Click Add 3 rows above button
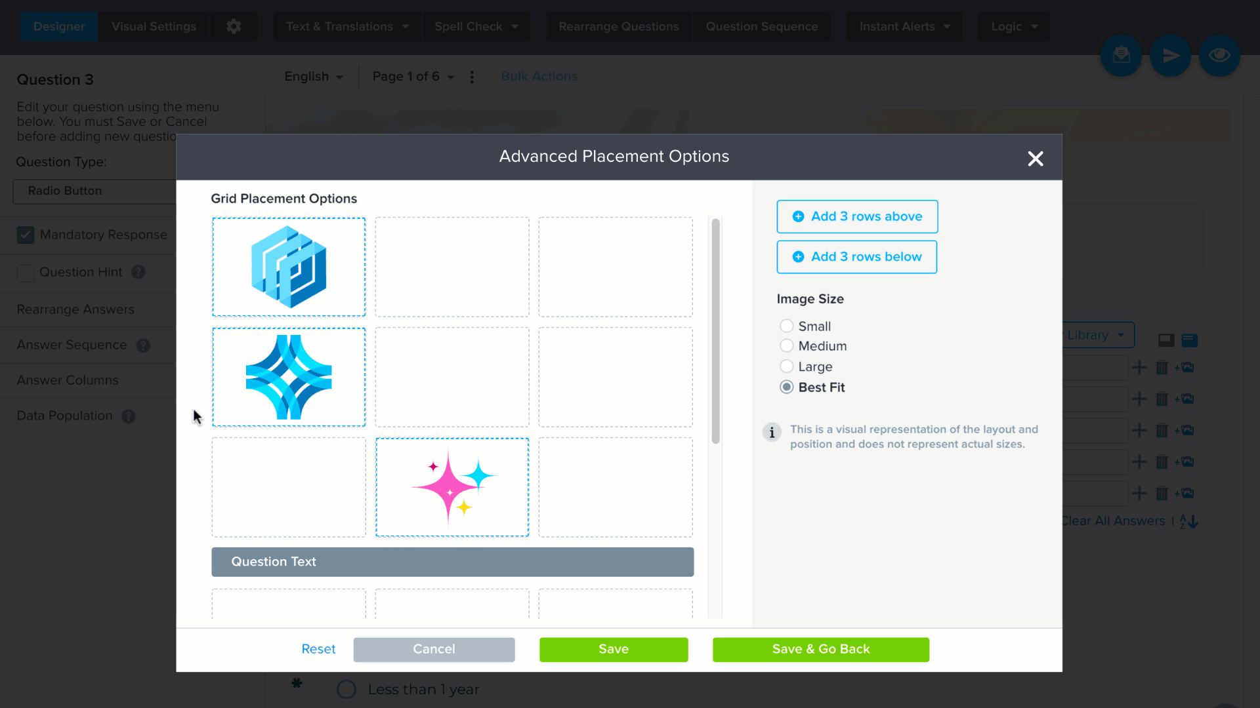Image resolution: width=1260 pixels, height=708 pixels. (x=857, y=216)
